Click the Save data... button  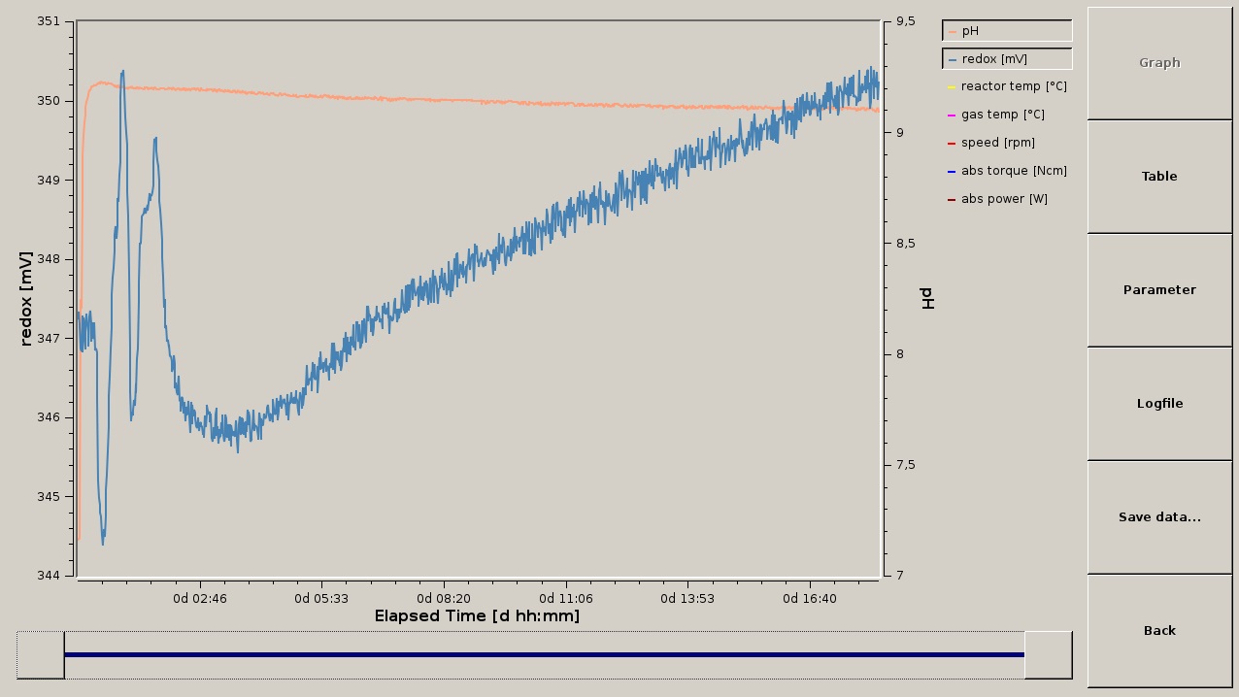1158,516
